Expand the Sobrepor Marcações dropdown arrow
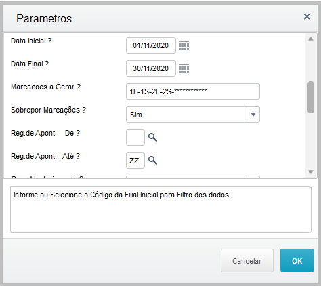This screenshot has height=286, width=321. [252, 115]
